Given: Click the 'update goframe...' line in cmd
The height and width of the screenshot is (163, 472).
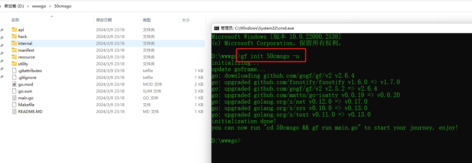Looking at the screenshot, I should tap(239, 69).
